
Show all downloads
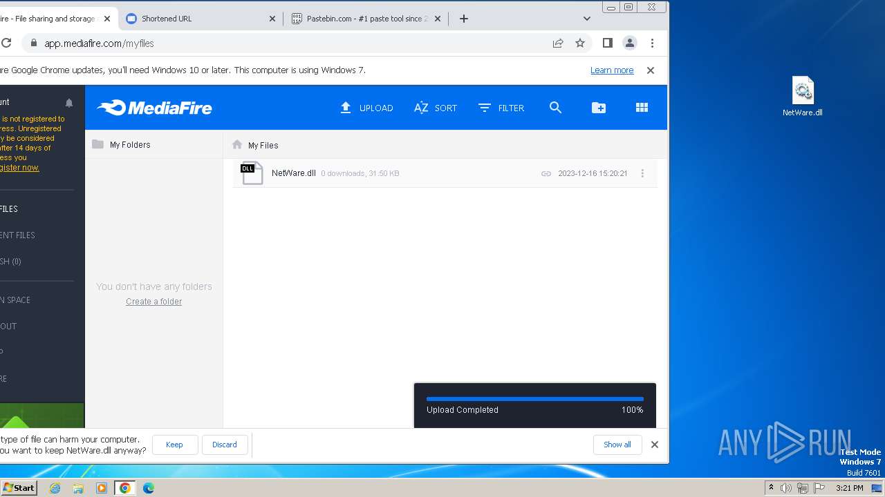pyautogui.click(x=617, y=445)
